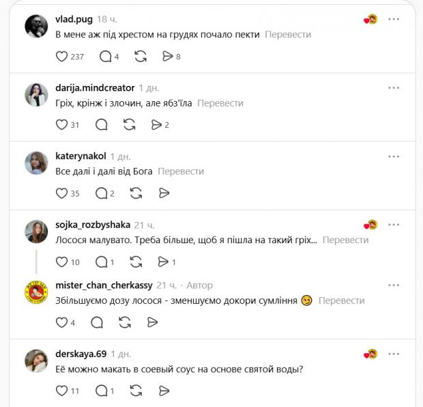This screenshot has height=407, width=423.
Task: Share sojka_rozbyshaka's comment via send icon
Action: [163, 262]
